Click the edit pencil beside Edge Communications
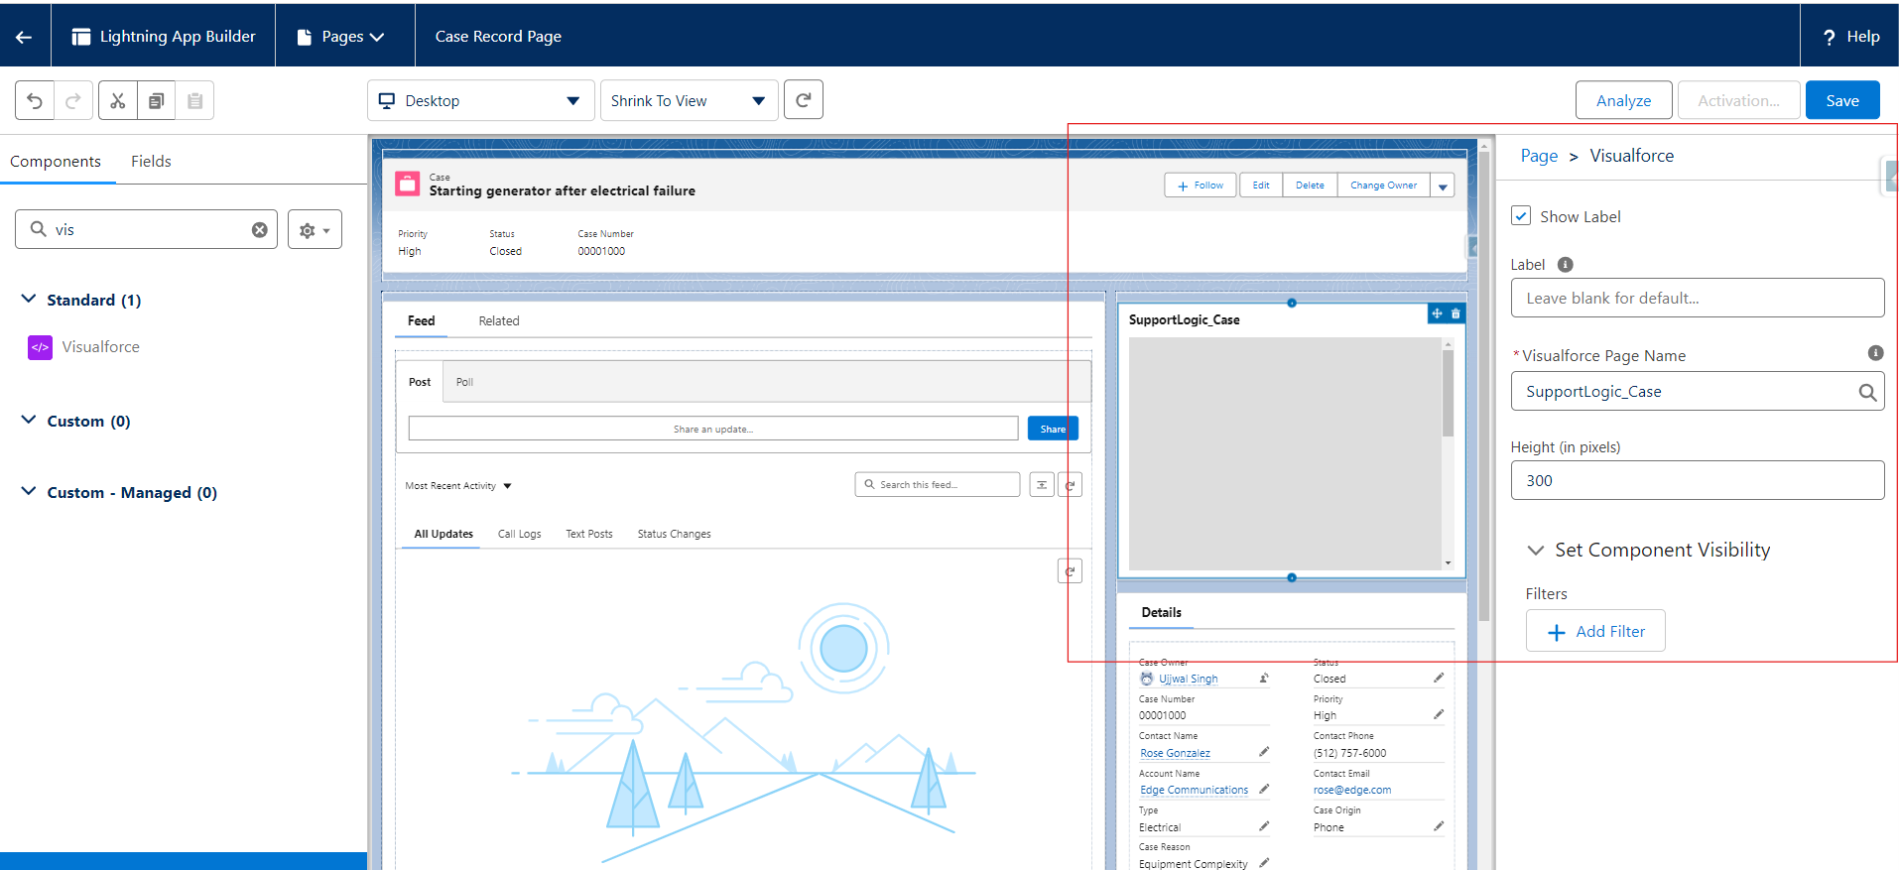The image size is (1899, 870). click(x=1264, y=789)
